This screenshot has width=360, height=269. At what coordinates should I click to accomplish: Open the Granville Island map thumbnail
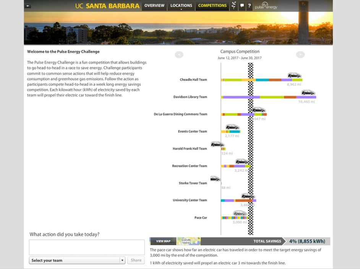(x=189, y=241)
